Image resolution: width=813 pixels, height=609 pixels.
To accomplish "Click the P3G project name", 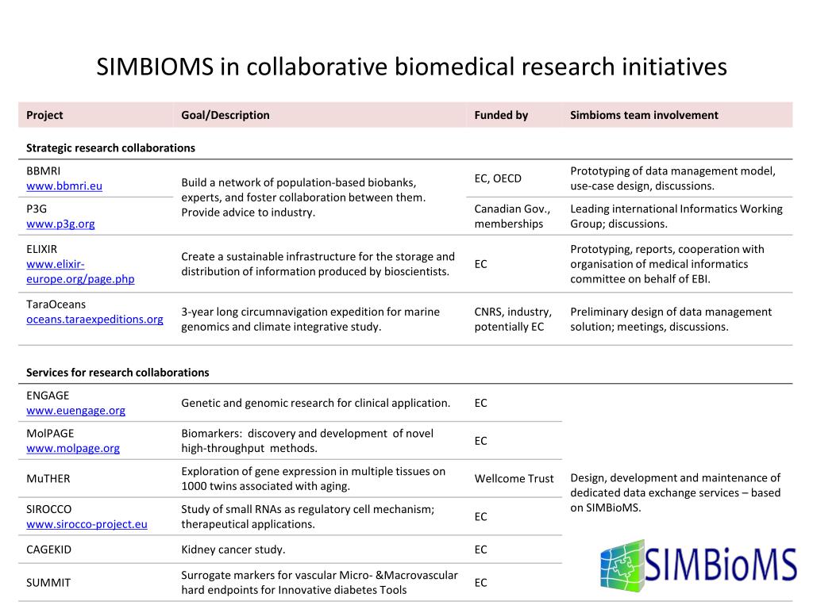I will pyautogui.click(x=37, y=209).
